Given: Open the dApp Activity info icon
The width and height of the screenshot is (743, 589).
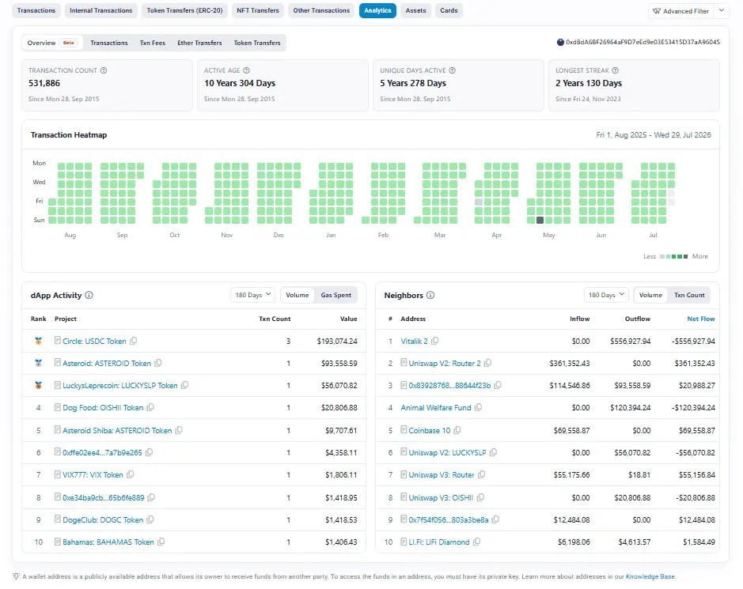Looking at the screenshot, I should click(x=89, y=295).
